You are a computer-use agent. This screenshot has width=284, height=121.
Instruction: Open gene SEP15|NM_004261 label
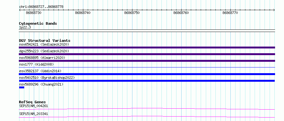coord(34,106)
